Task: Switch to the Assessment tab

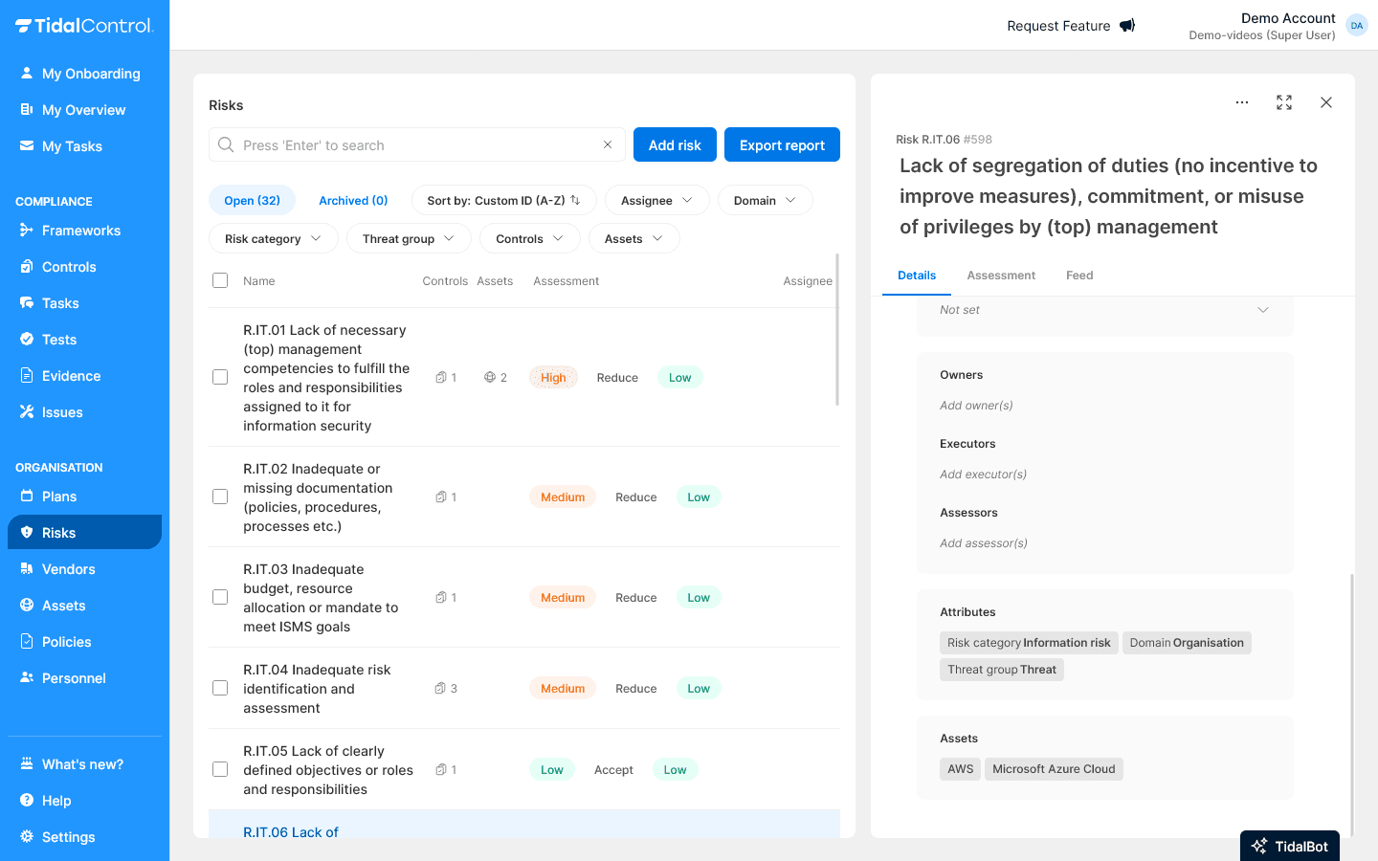Action: click(1000, 276)
